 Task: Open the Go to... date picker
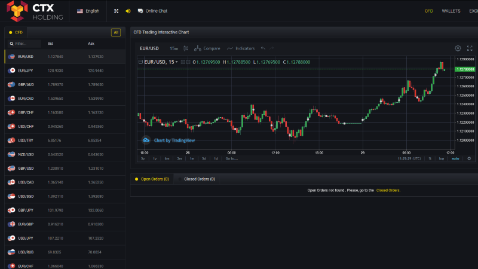[x=232, y=158]
